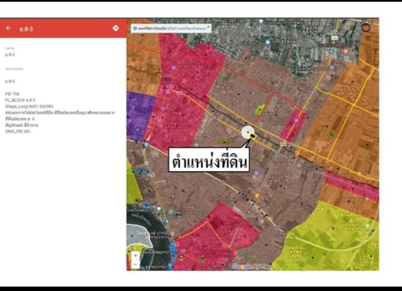The image size is (402, 291).
Task: Click the back arrow in the red header
Action: coord(8,28)
